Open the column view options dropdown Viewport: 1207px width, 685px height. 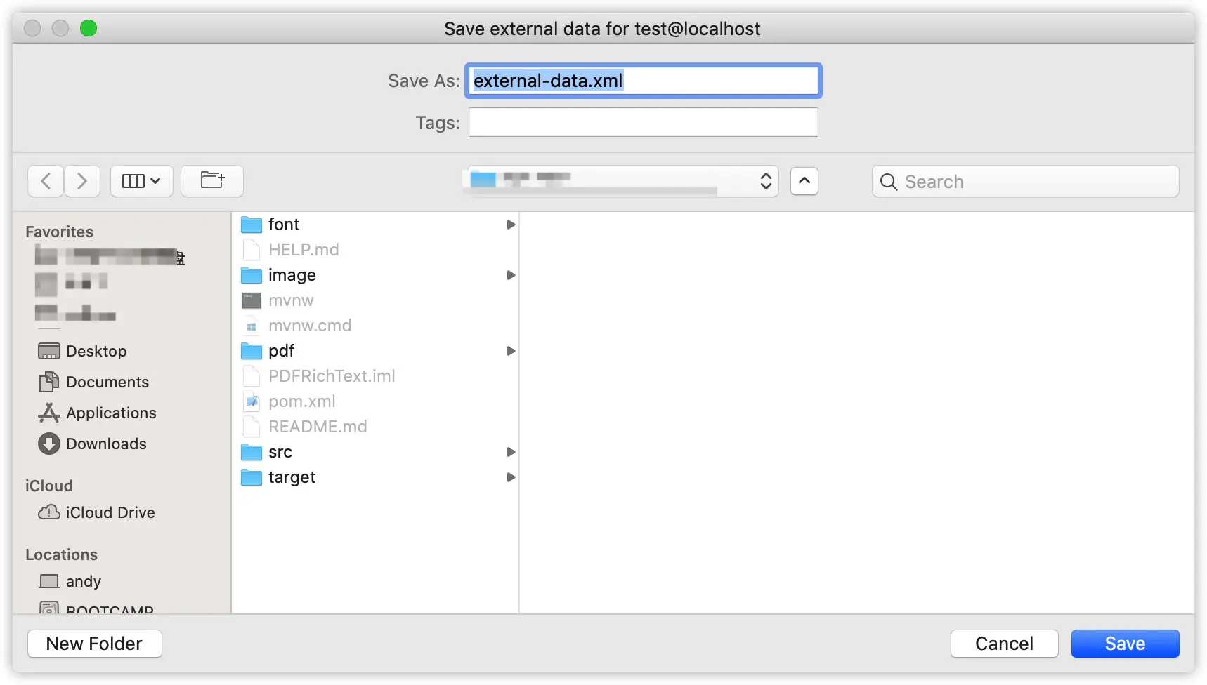coord(141,181)
